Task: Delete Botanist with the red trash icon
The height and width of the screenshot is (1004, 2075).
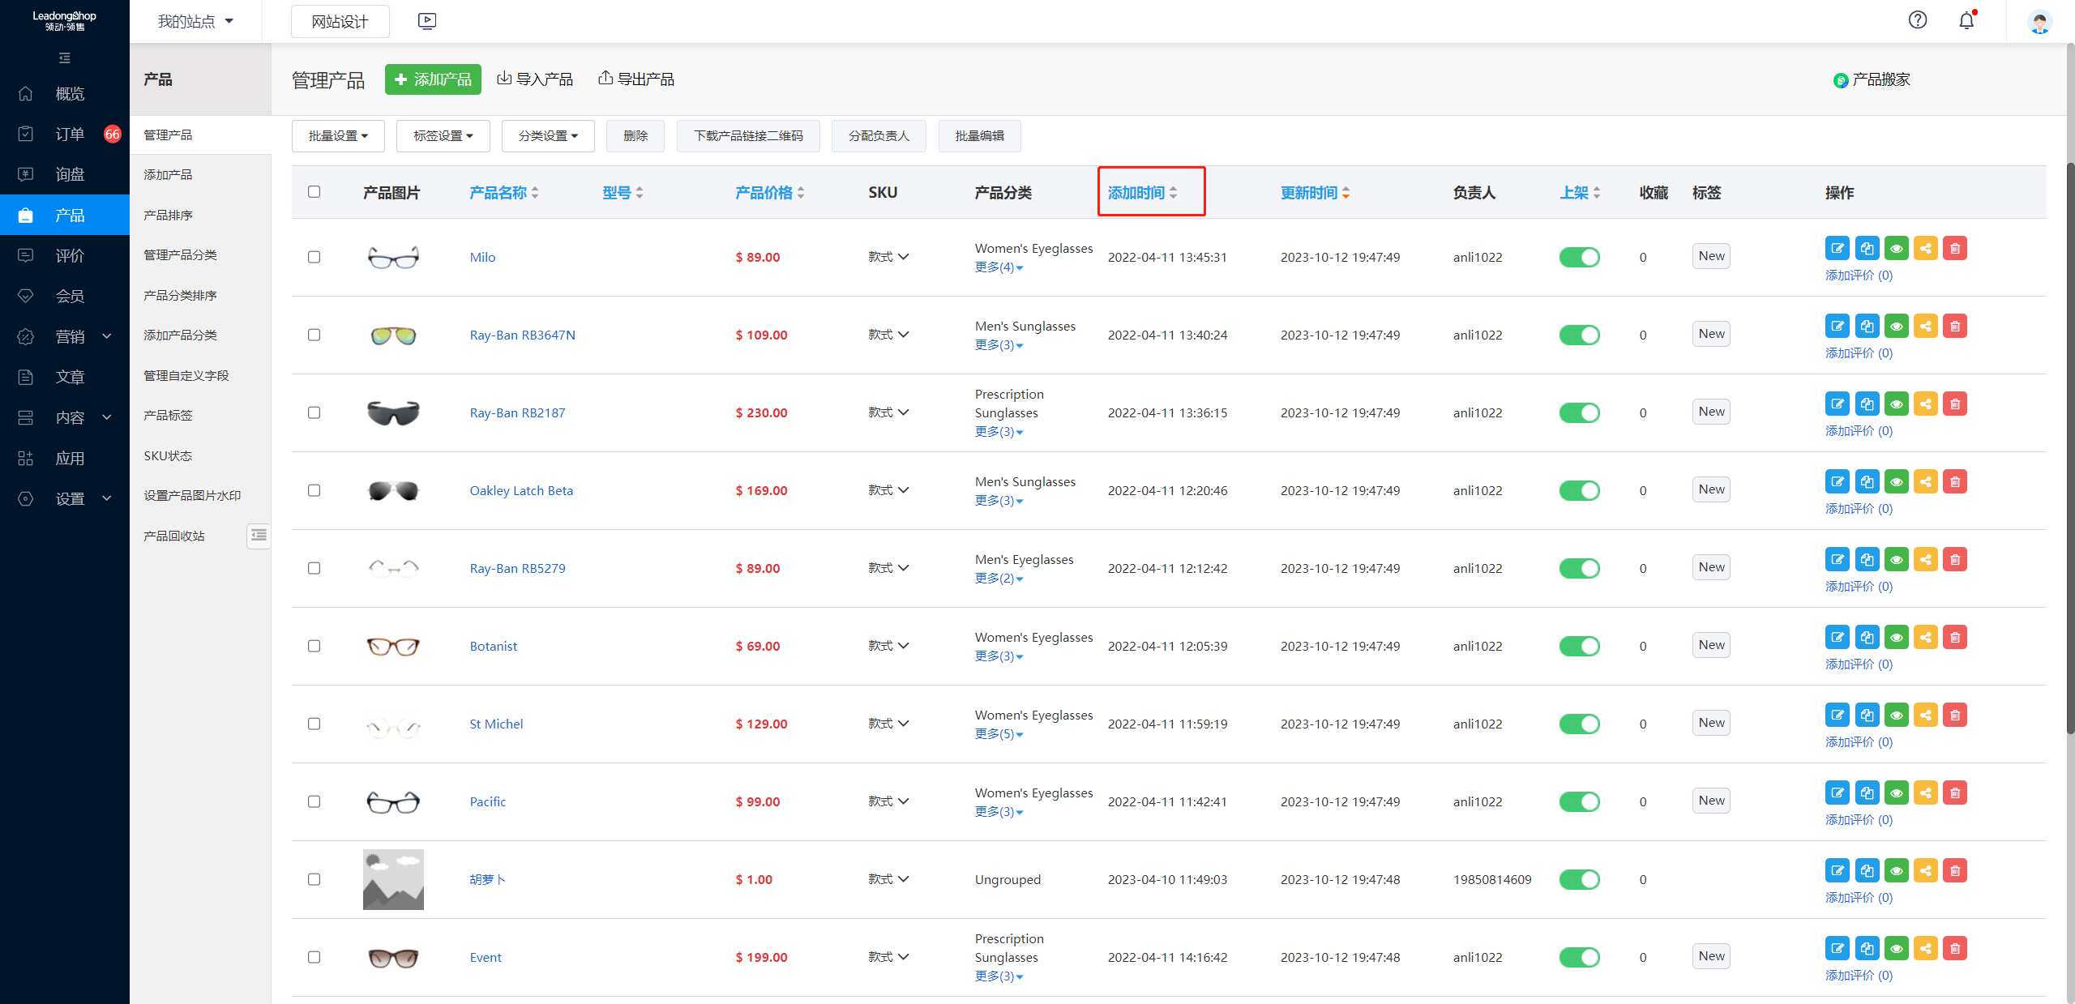Action: (1954, 638)
